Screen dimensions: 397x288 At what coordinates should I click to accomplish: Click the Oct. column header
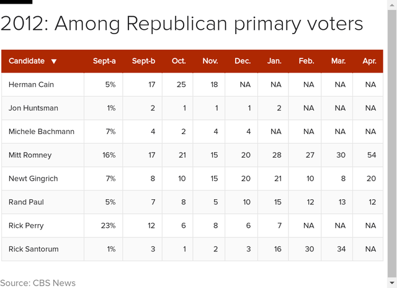(179, 61)
